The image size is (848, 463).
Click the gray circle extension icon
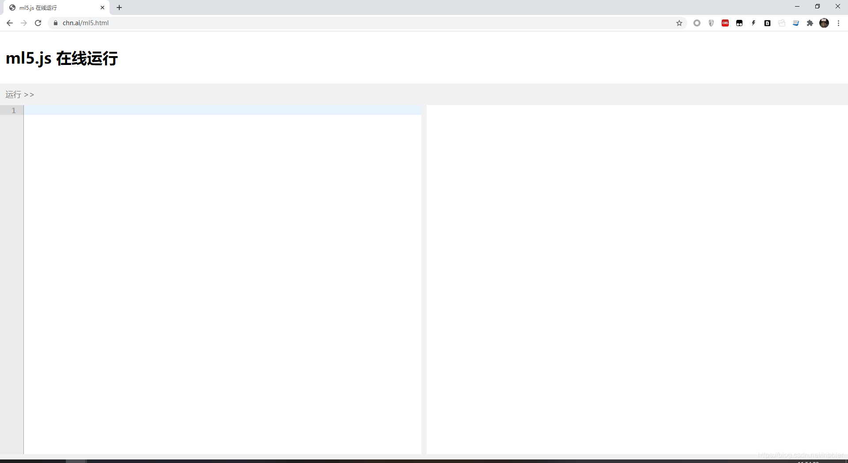point(697,23)
